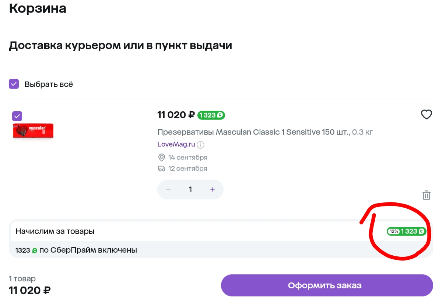This screenshot has width=442, height=306.
Task: Increase quantity with the plus button
Action: tap(213, 190)
